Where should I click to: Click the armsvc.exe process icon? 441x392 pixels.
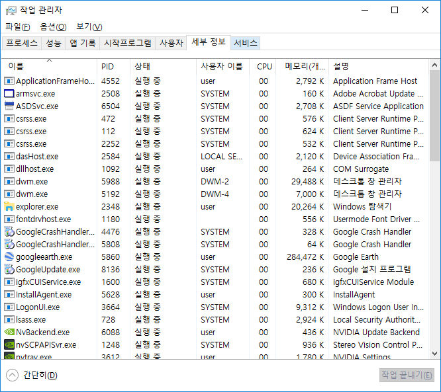[x=9, y=93]
